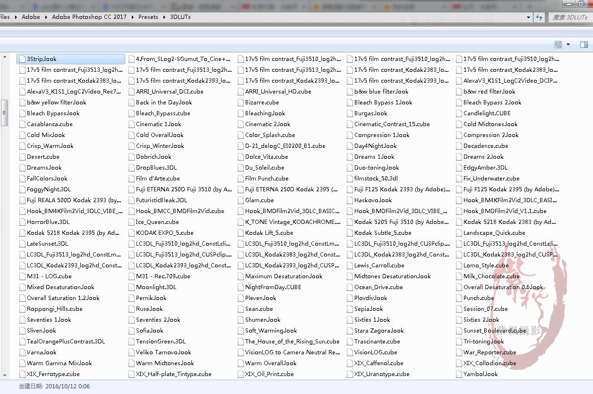Navigate to Presets in the breadcrumb path
Viewport: 593px width, 394px height.
pos(148,17)
